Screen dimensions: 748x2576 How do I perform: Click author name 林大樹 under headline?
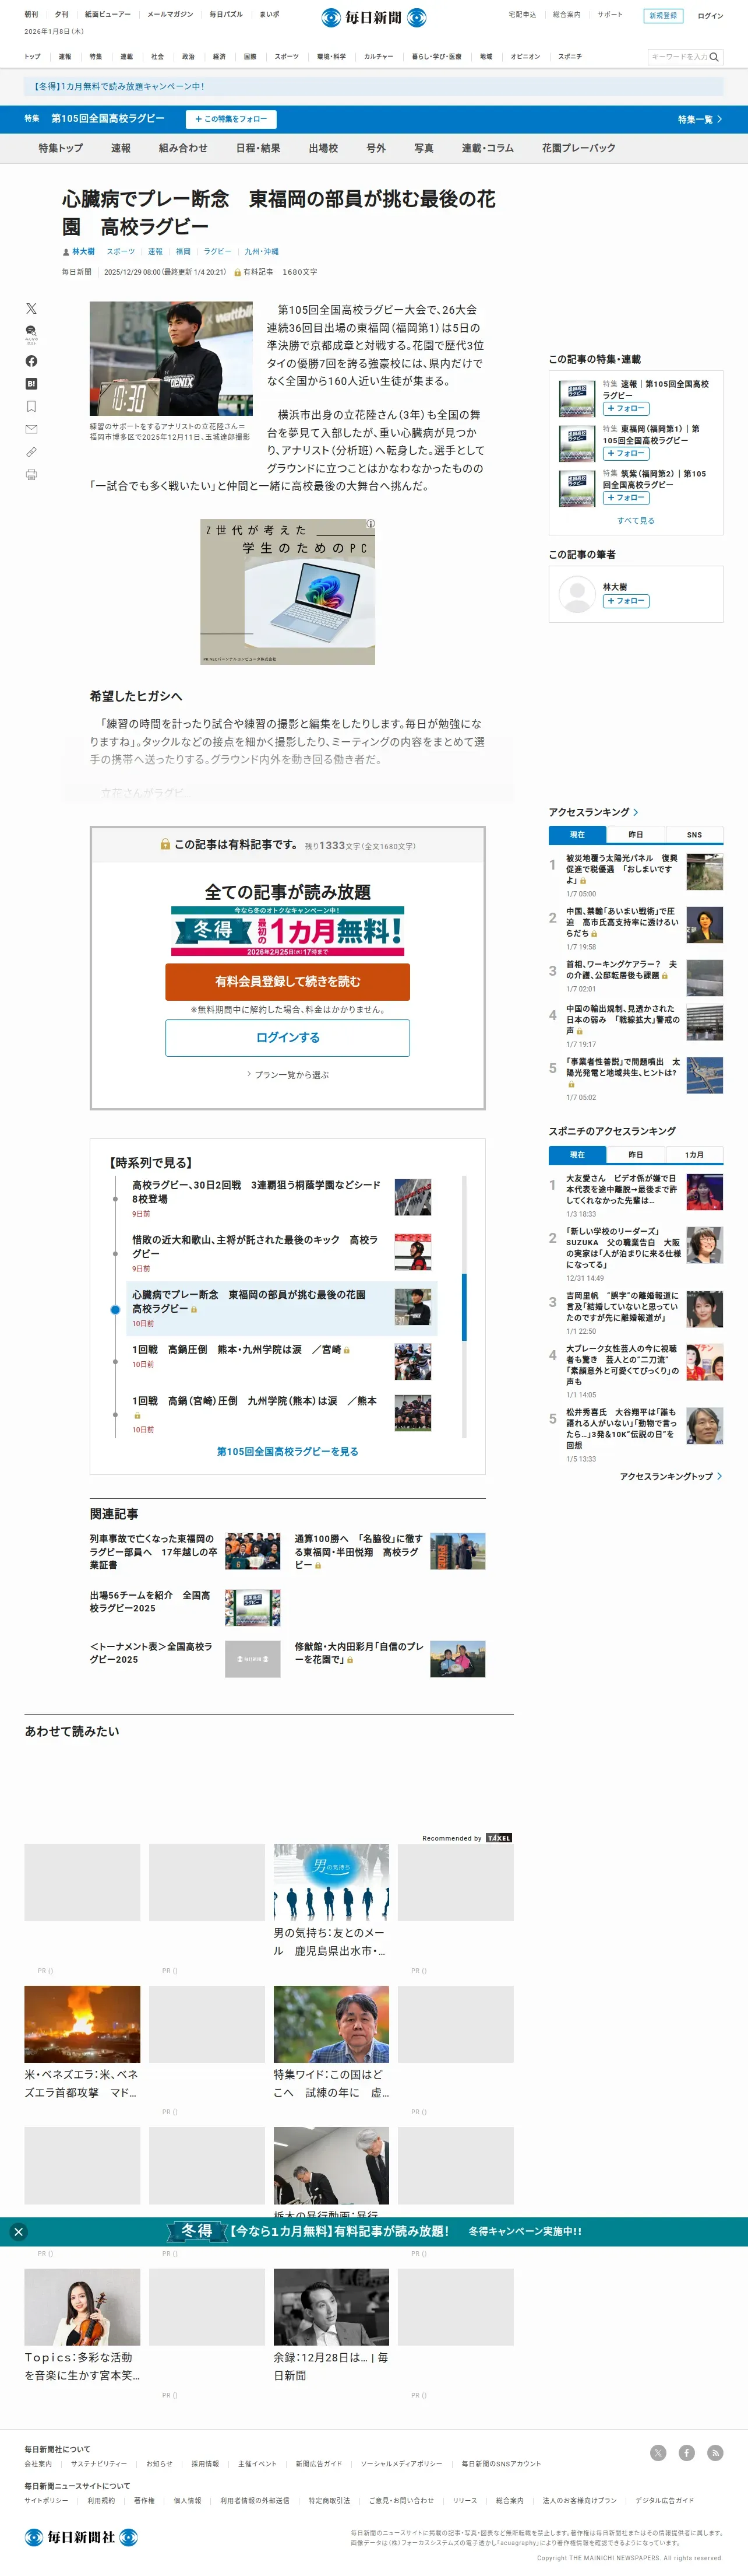point(83,252)
